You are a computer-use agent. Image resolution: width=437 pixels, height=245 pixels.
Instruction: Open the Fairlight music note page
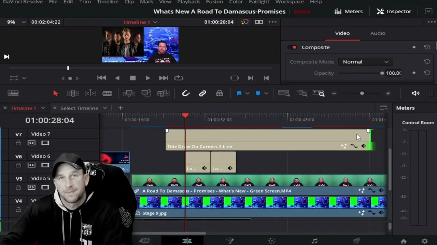pyautogui.click(x=314, y=241)
